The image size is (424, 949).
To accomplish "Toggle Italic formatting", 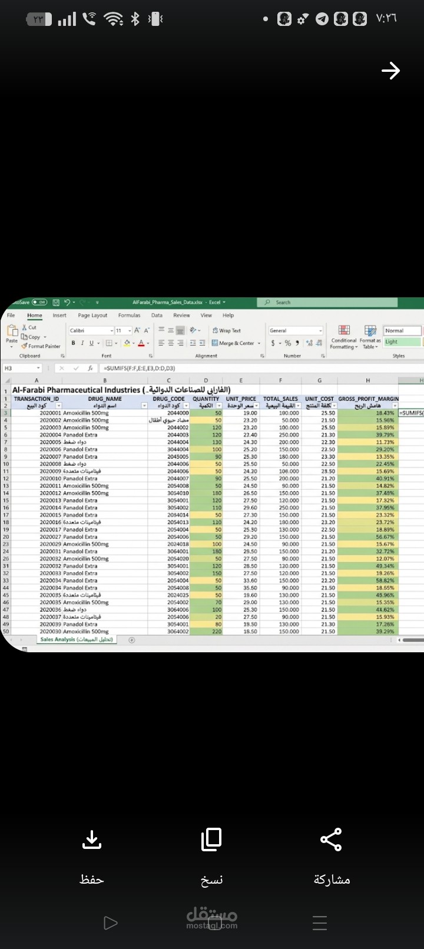I will tap(82, 343).
